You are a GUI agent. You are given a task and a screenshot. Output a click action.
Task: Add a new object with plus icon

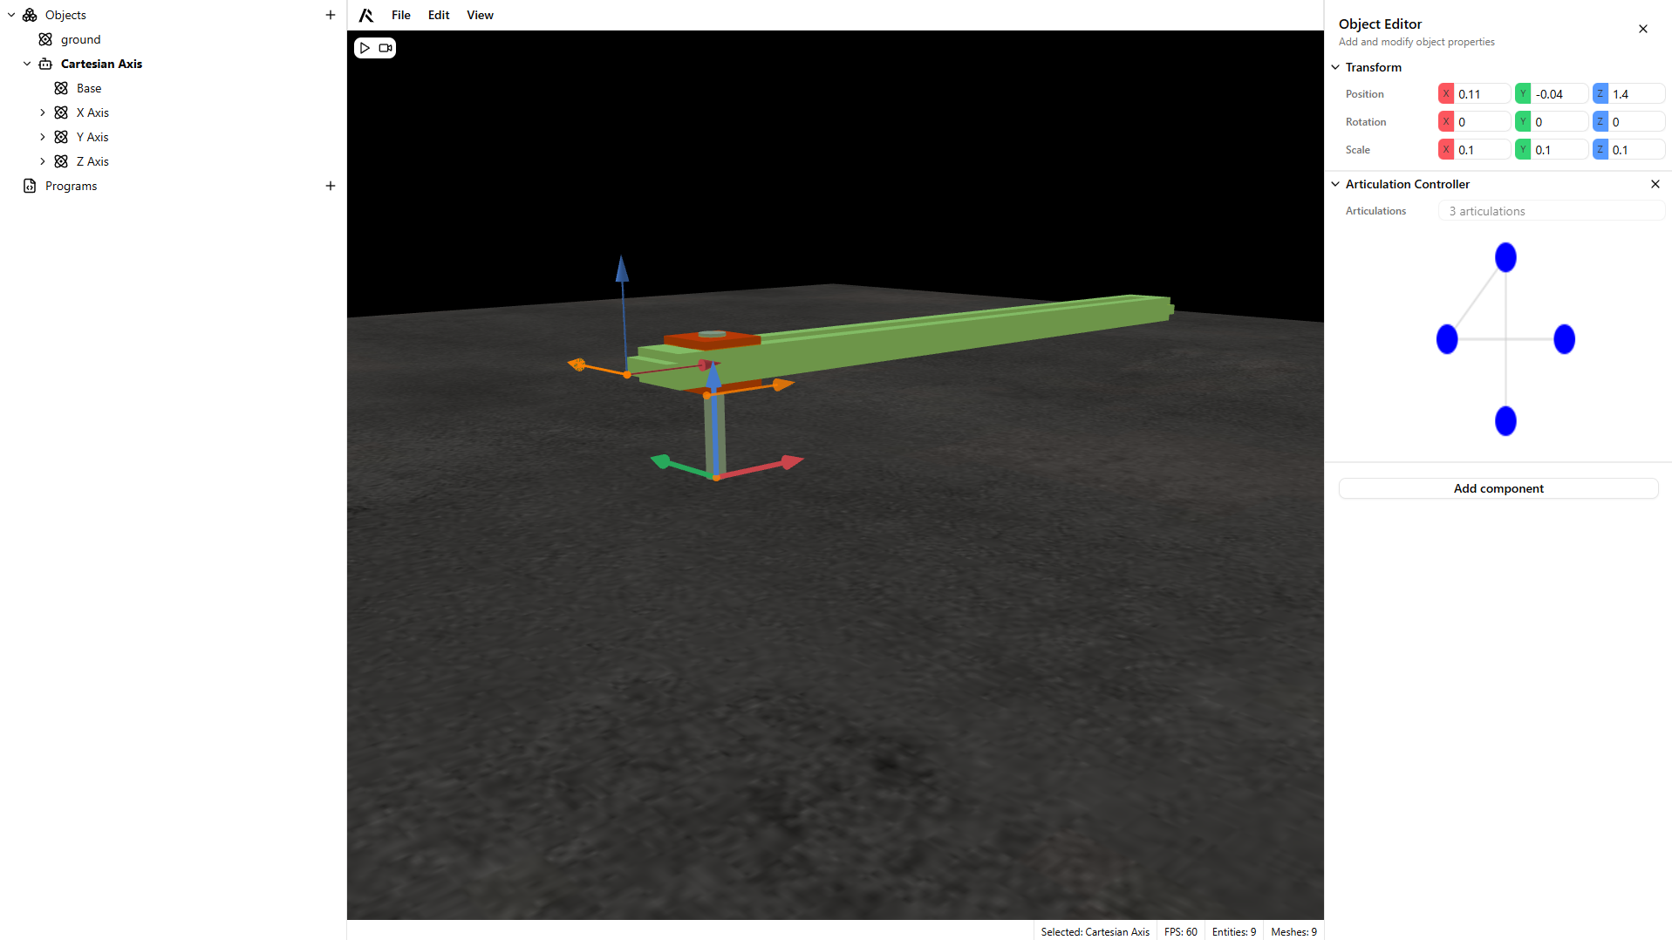[331, 15]
